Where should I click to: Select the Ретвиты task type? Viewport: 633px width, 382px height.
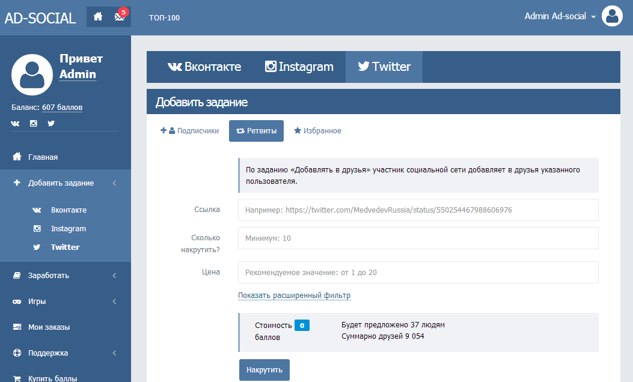(x=256, y=131)
